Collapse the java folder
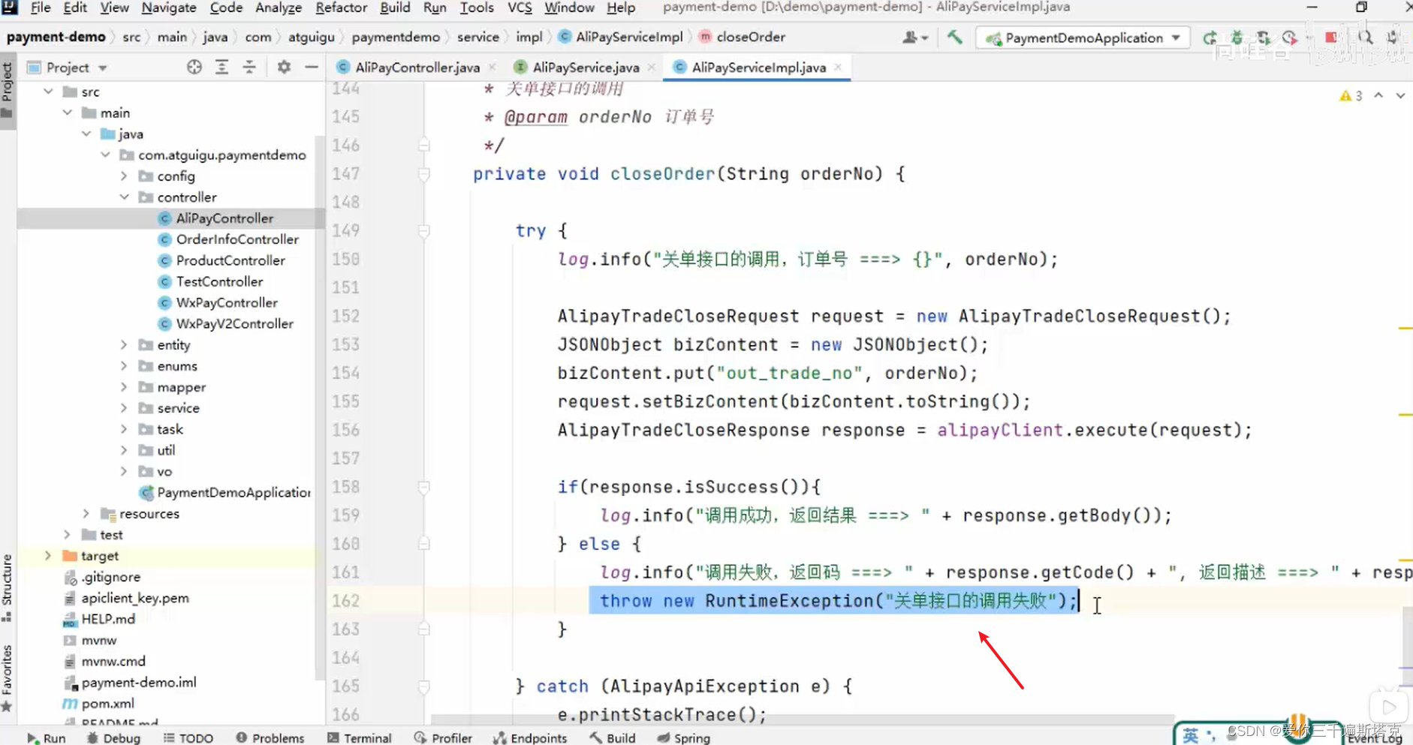The width and height of the screenshot is (1413, 745). click(86, 134)
